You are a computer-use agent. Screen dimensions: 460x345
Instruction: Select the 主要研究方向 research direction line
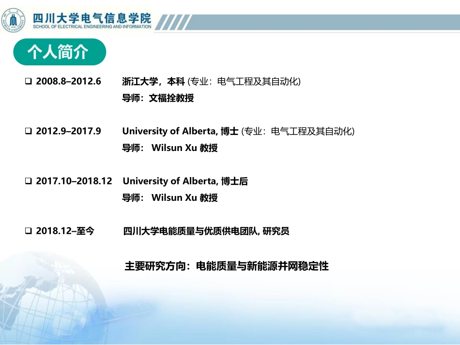227,266
